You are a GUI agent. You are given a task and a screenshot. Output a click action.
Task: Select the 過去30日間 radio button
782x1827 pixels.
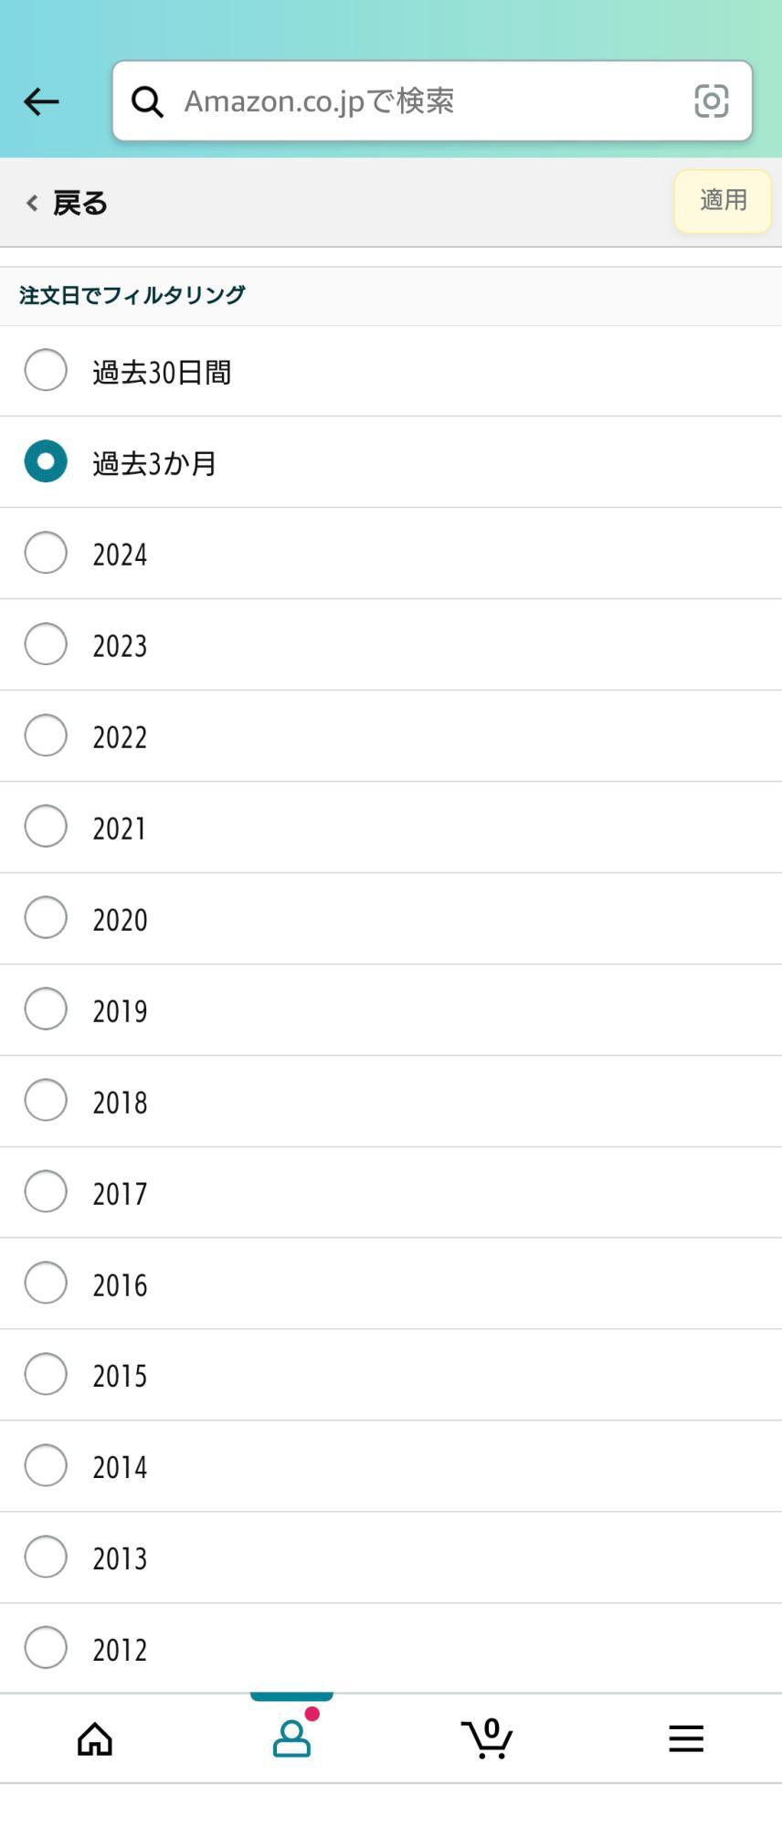46,370
